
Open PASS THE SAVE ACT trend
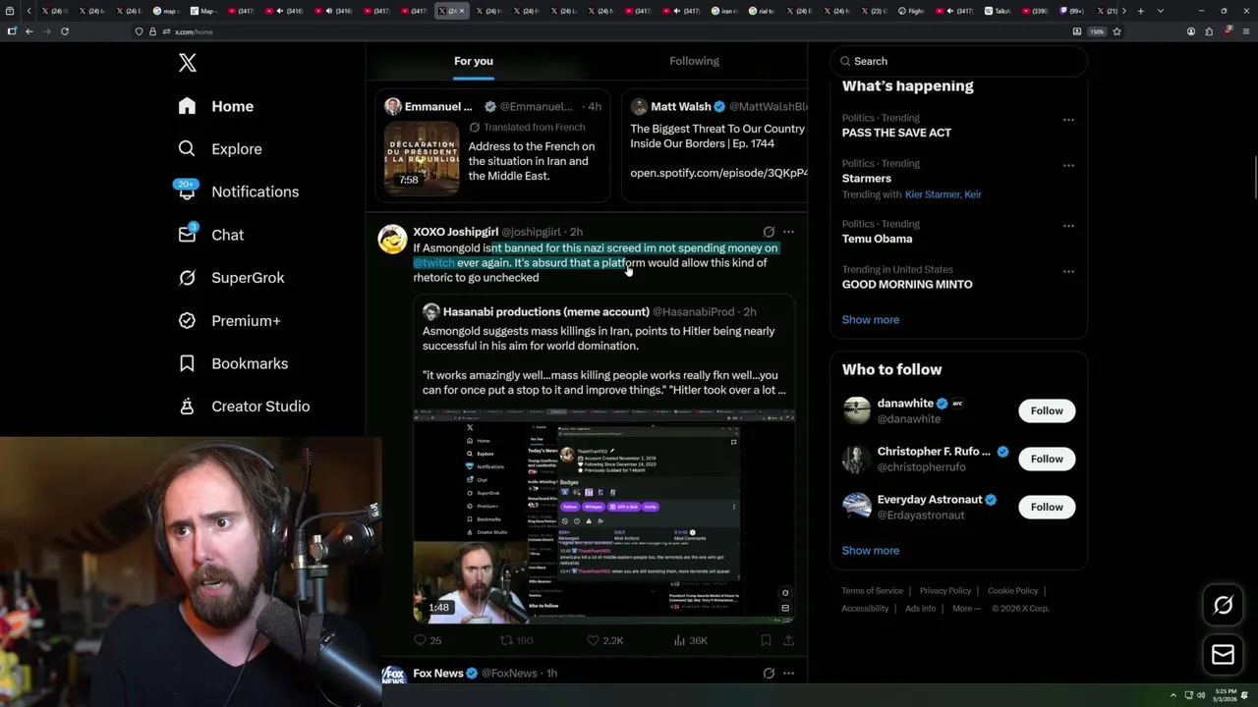point(896,133)
